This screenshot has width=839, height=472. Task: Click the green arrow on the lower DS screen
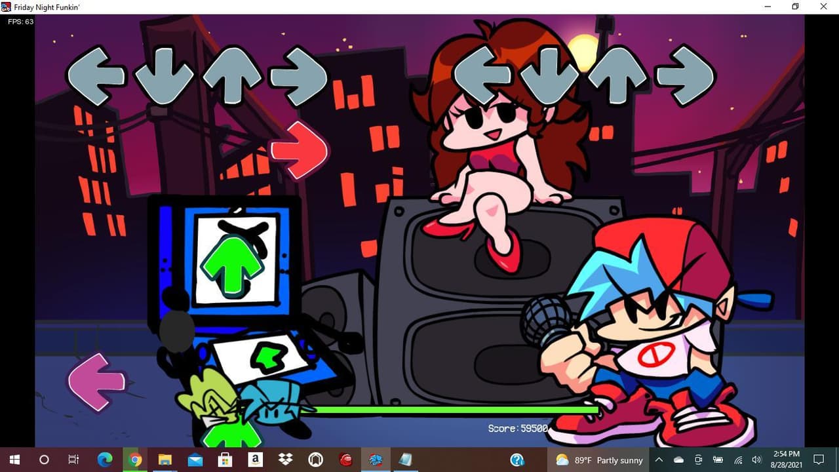click(x=268, y=357)
